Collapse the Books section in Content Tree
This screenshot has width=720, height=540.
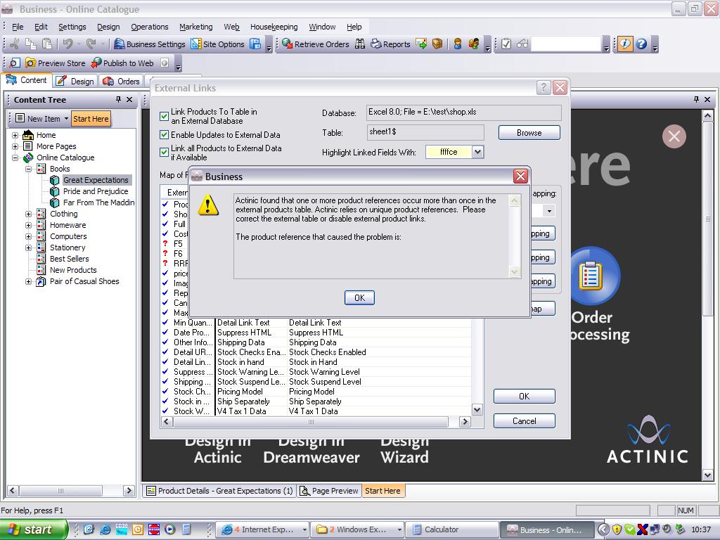coord(29,169)
